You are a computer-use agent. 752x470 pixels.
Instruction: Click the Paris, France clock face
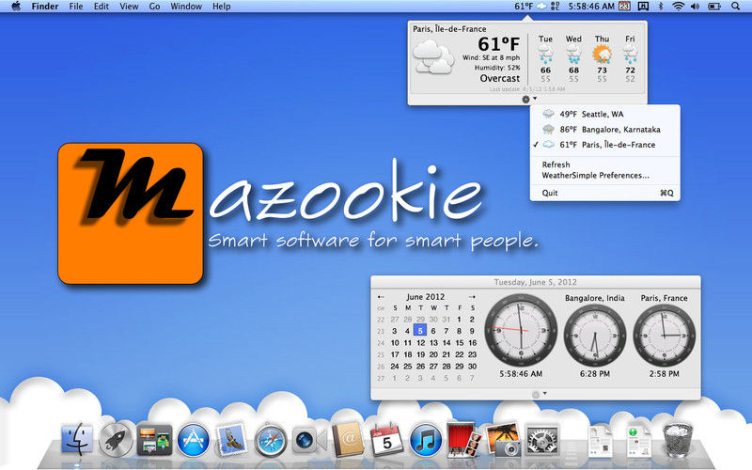click(665, 337)
